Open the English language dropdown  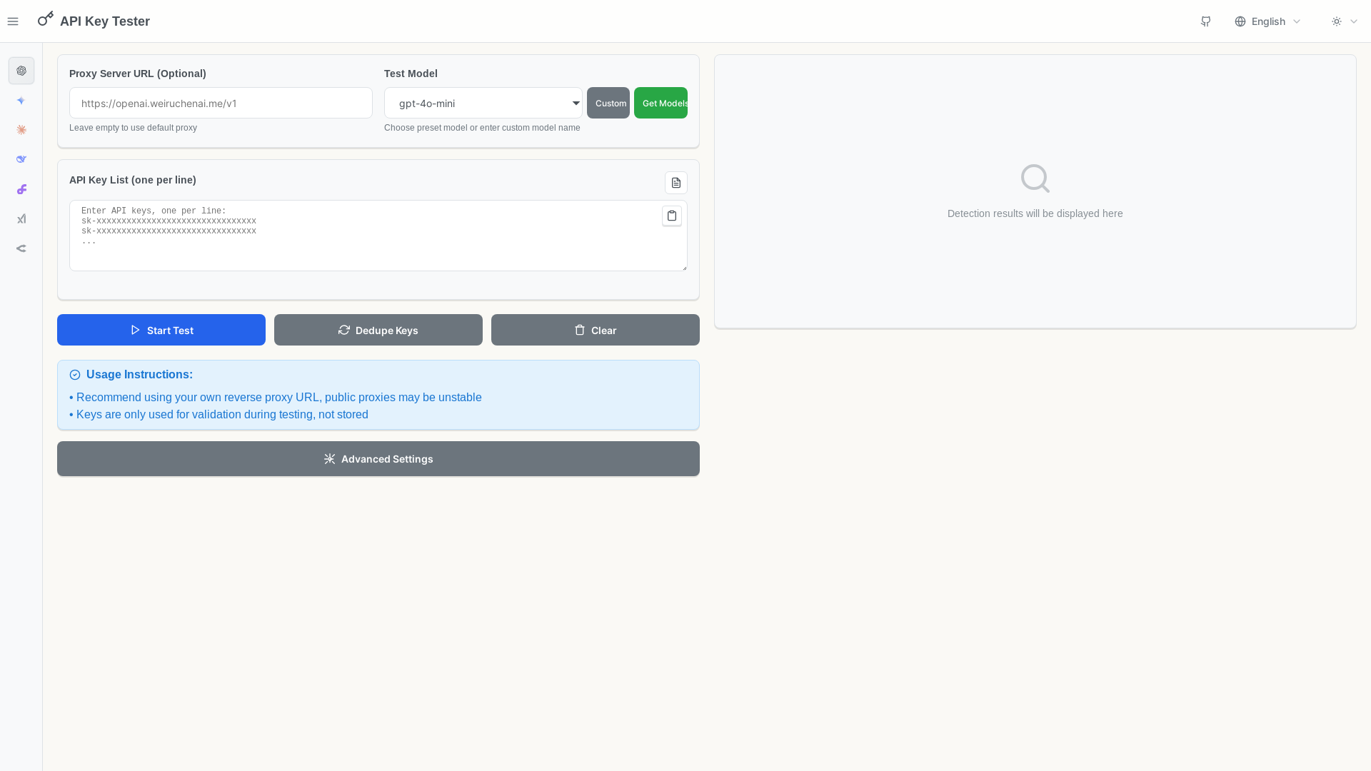(1268, 21)
